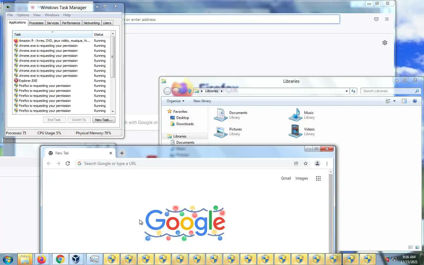This screenshot has width=424, height=265.
Task: Bookmark this tab with the star icon
Action: coord(306,163)
